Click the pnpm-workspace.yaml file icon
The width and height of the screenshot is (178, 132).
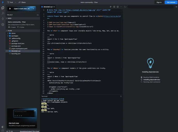(x=10, y=48)
